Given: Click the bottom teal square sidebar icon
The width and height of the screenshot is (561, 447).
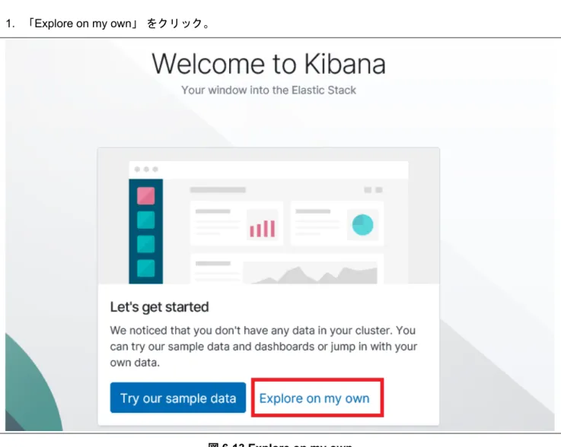Looking at the screenshot, I should pyautogui.click(x=146, y=268).
